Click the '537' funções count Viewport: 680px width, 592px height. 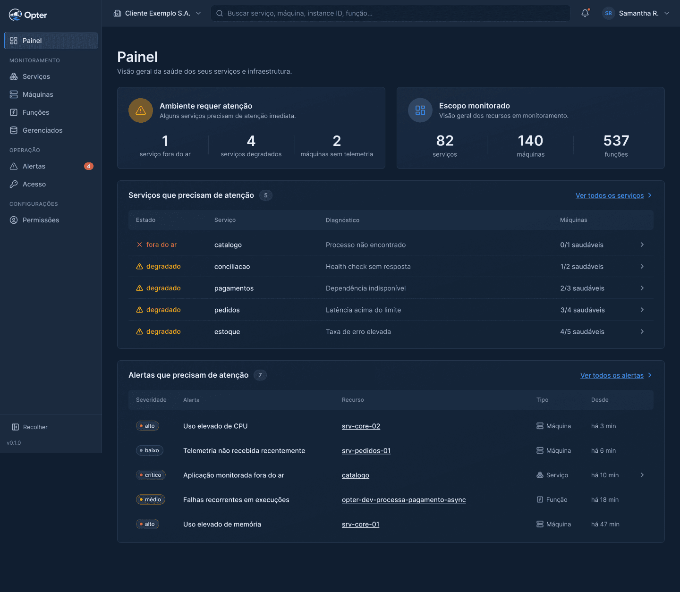pyautogui.click(x=616, y=141)
